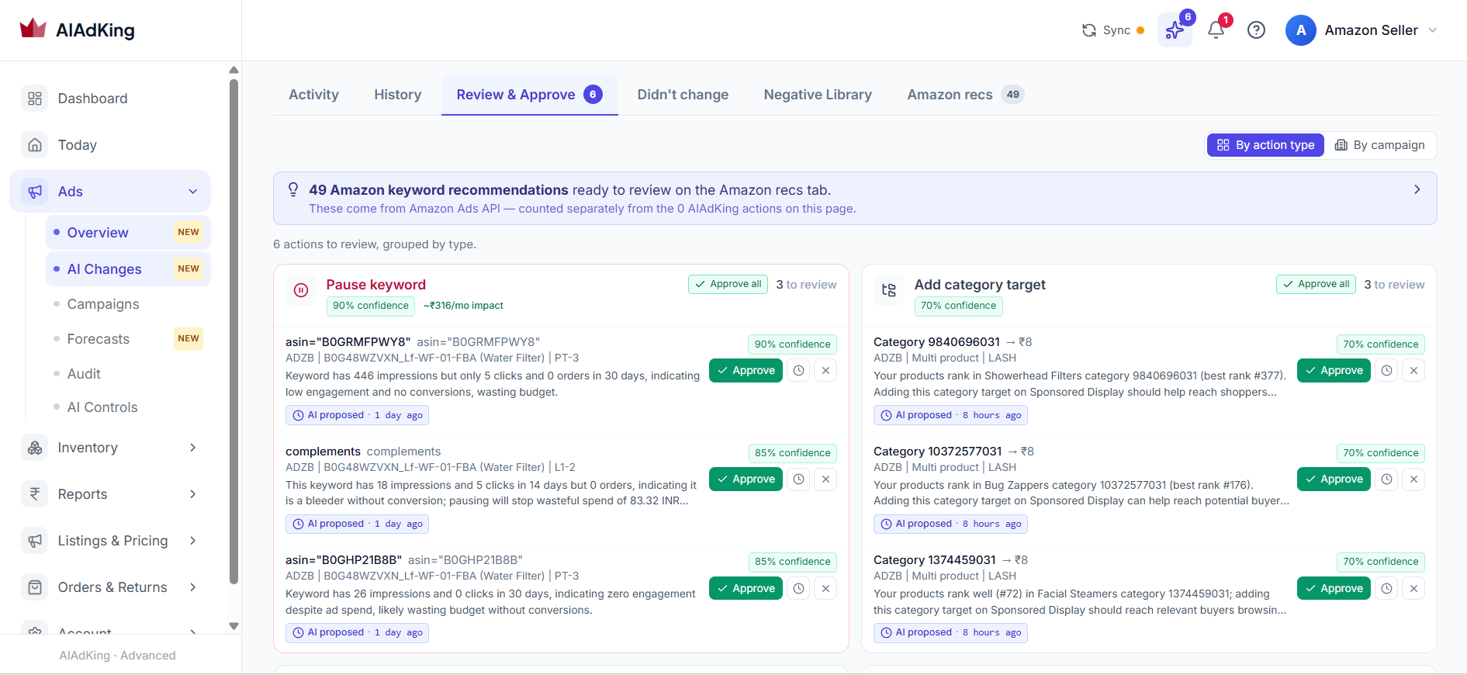Image resolution: width=1467 pixels, height=675 pixels.
Task: Snooze the complements keyword action
Action: (798, 479)
